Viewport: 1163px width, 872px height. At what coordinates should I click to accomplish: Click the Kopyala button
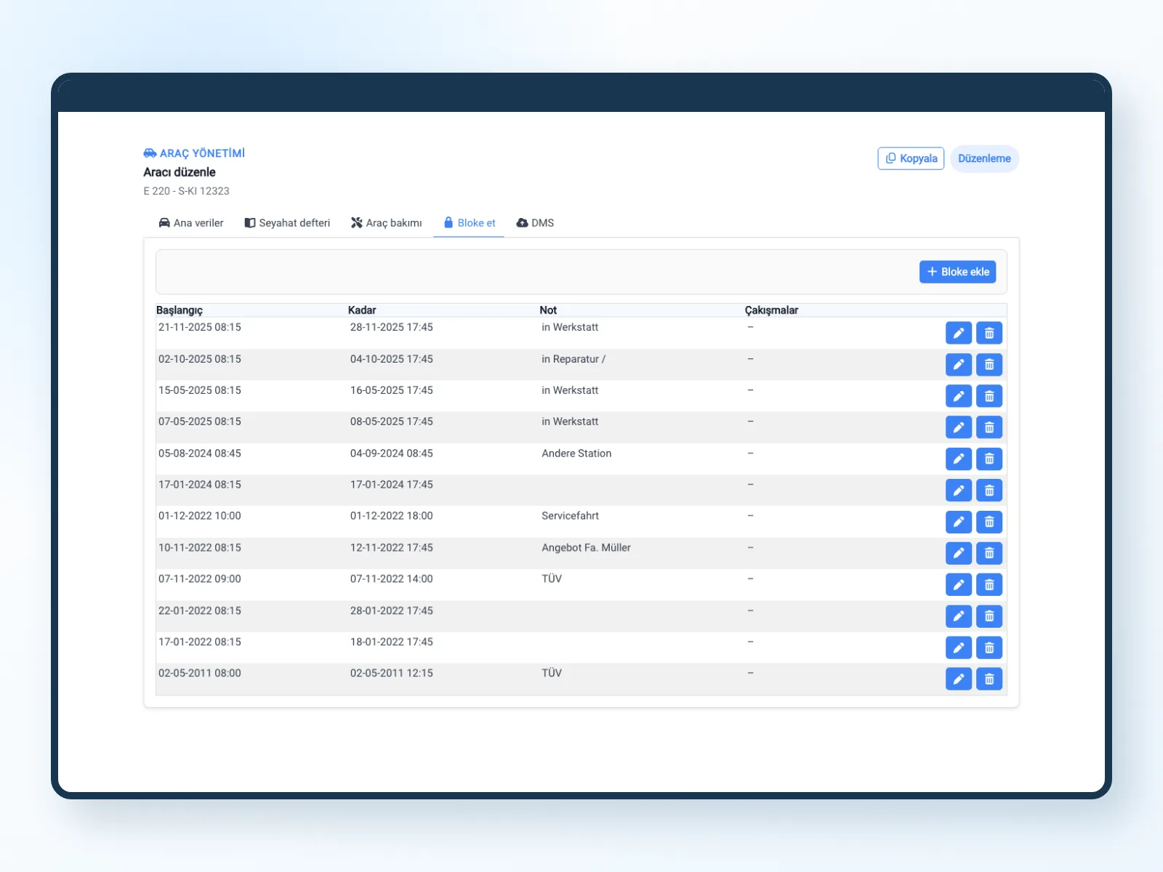tap(911, 158)
